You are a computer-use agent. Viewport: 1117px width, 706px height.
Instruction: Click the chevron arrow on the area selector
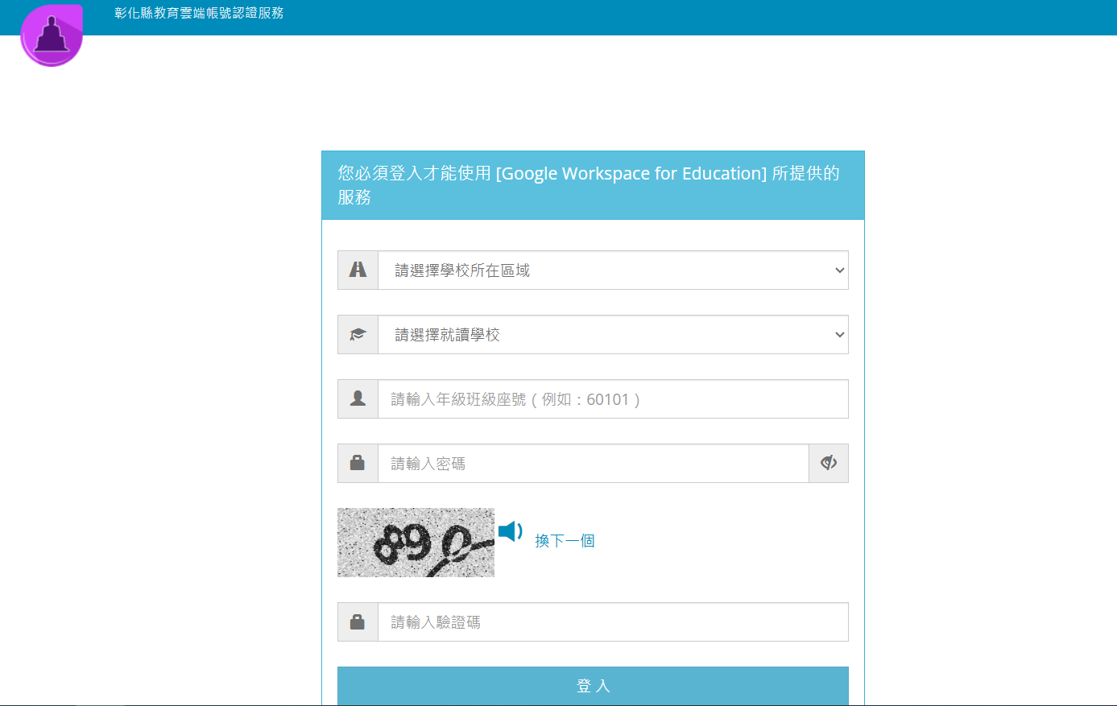point(839,270)
